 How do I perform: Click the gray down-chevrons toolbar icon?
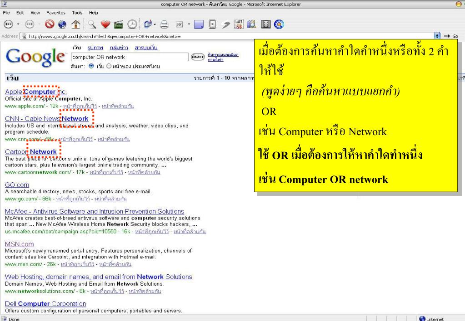(x=266, y=24)
